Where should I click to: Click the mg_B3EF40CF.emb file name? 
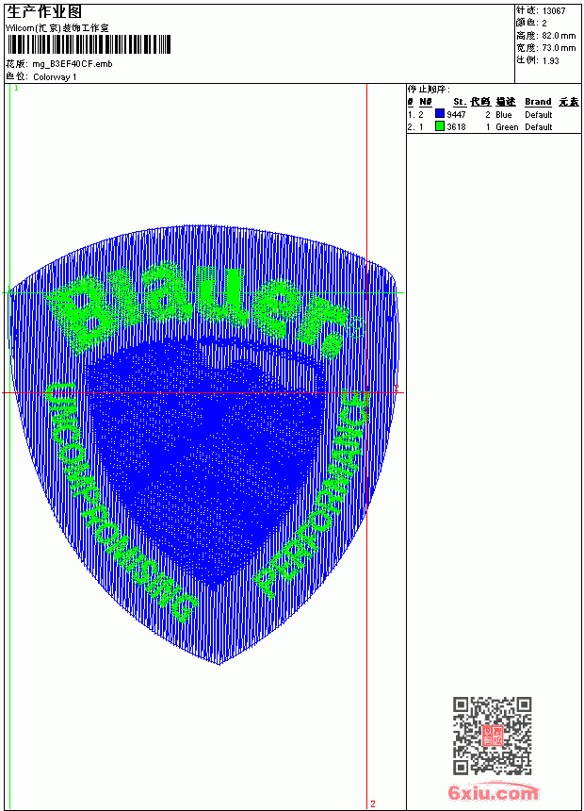[x=73, y=64]
